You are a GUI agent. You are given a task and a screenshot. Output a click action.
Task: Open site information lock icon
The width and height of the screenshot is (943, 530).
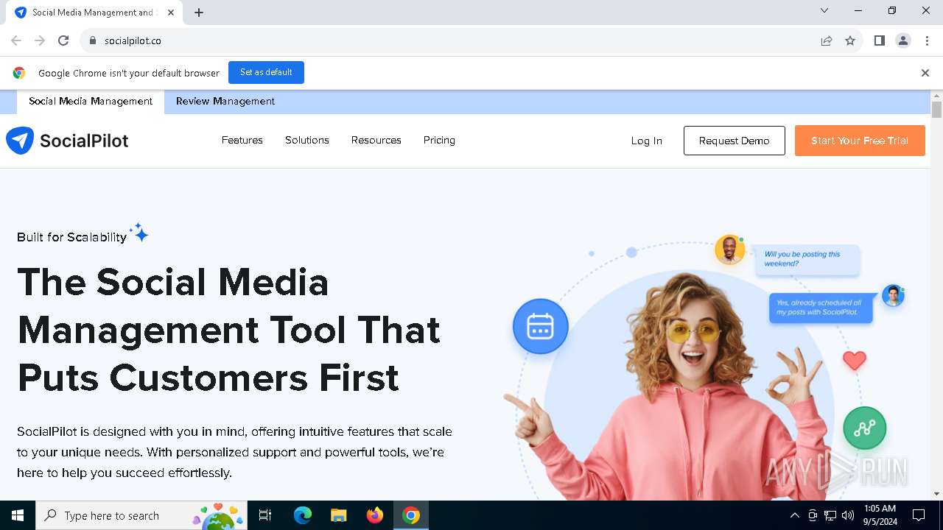point(93,40)
